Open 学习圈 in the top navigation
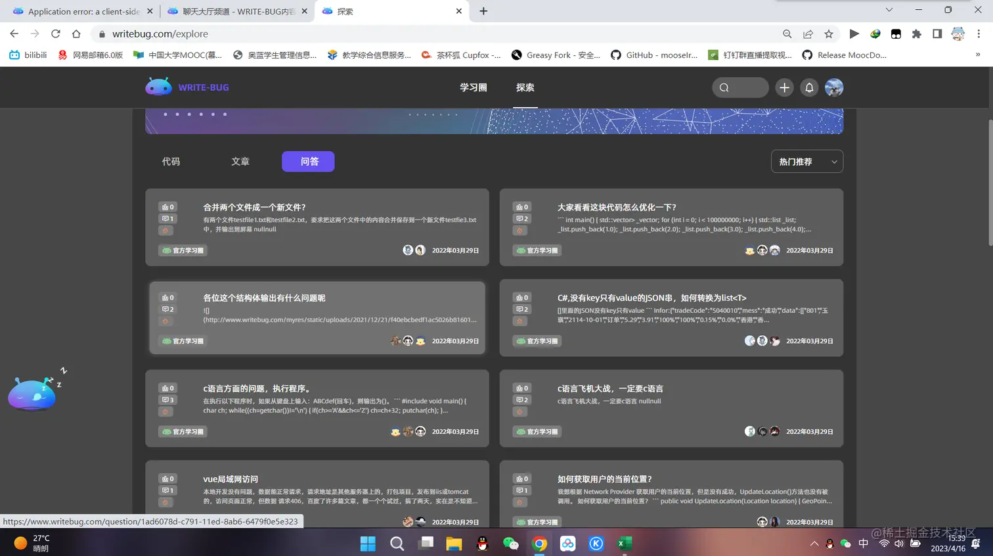993x556 pixels. (x=474, y=87)
